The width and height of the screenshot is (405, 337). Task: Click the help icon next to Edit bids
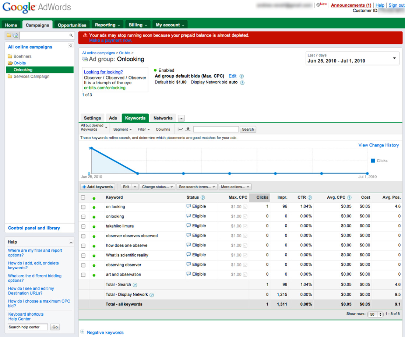(242, 76)
